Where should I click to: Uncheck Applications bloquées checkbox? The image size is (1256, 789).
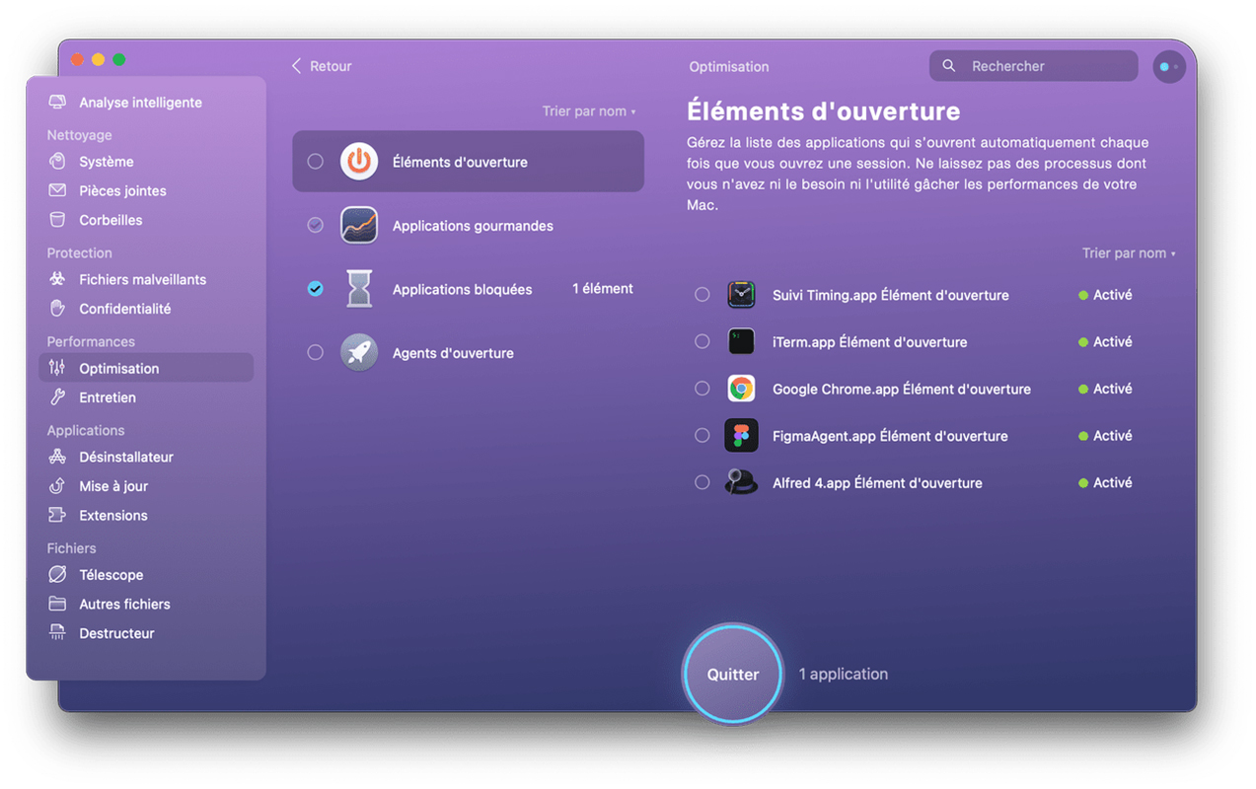(315, 289)
